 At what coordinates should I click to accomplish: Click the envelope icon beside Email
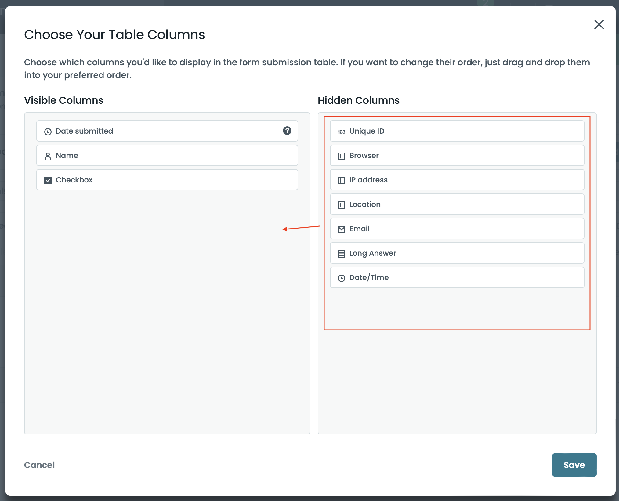coord(341,229)
